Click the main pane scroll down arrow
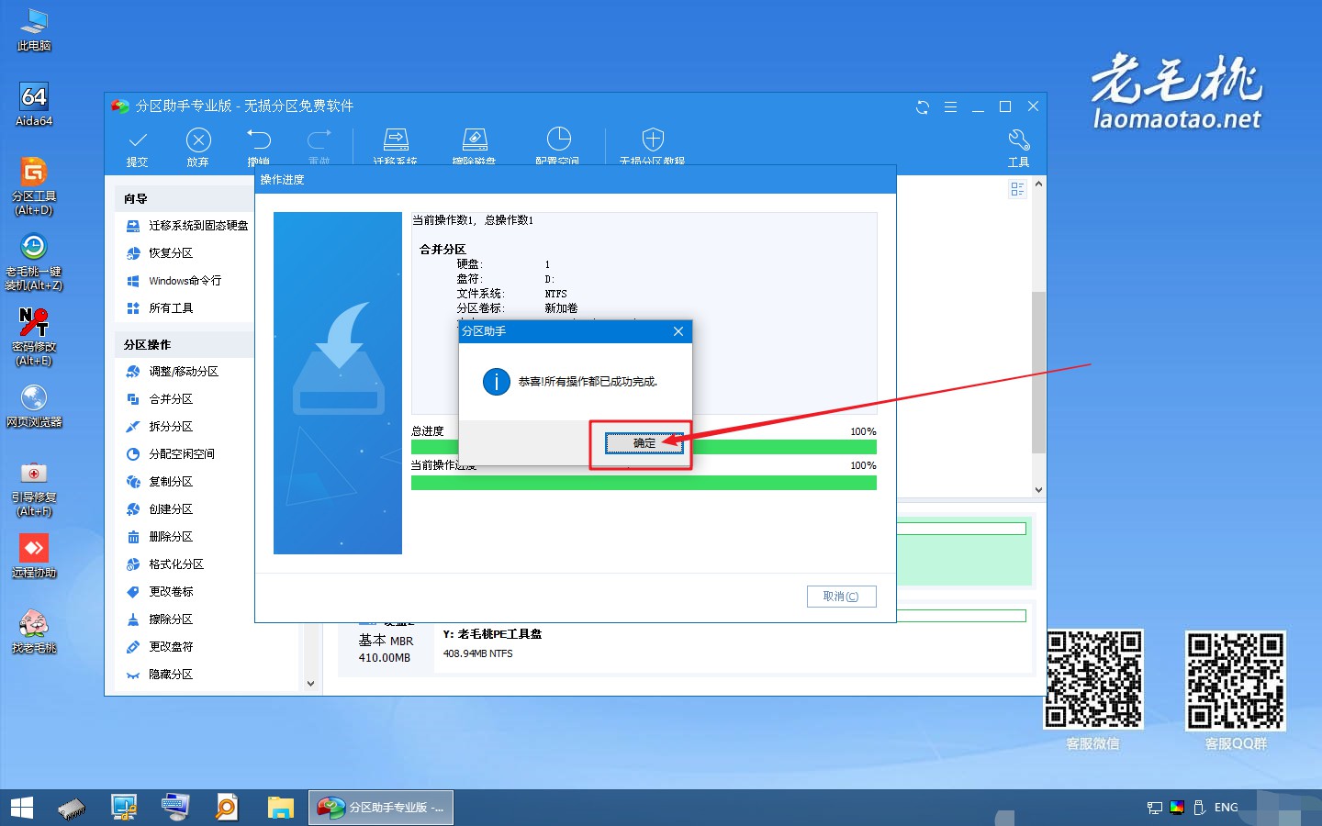 click(x=1038, y=490)
